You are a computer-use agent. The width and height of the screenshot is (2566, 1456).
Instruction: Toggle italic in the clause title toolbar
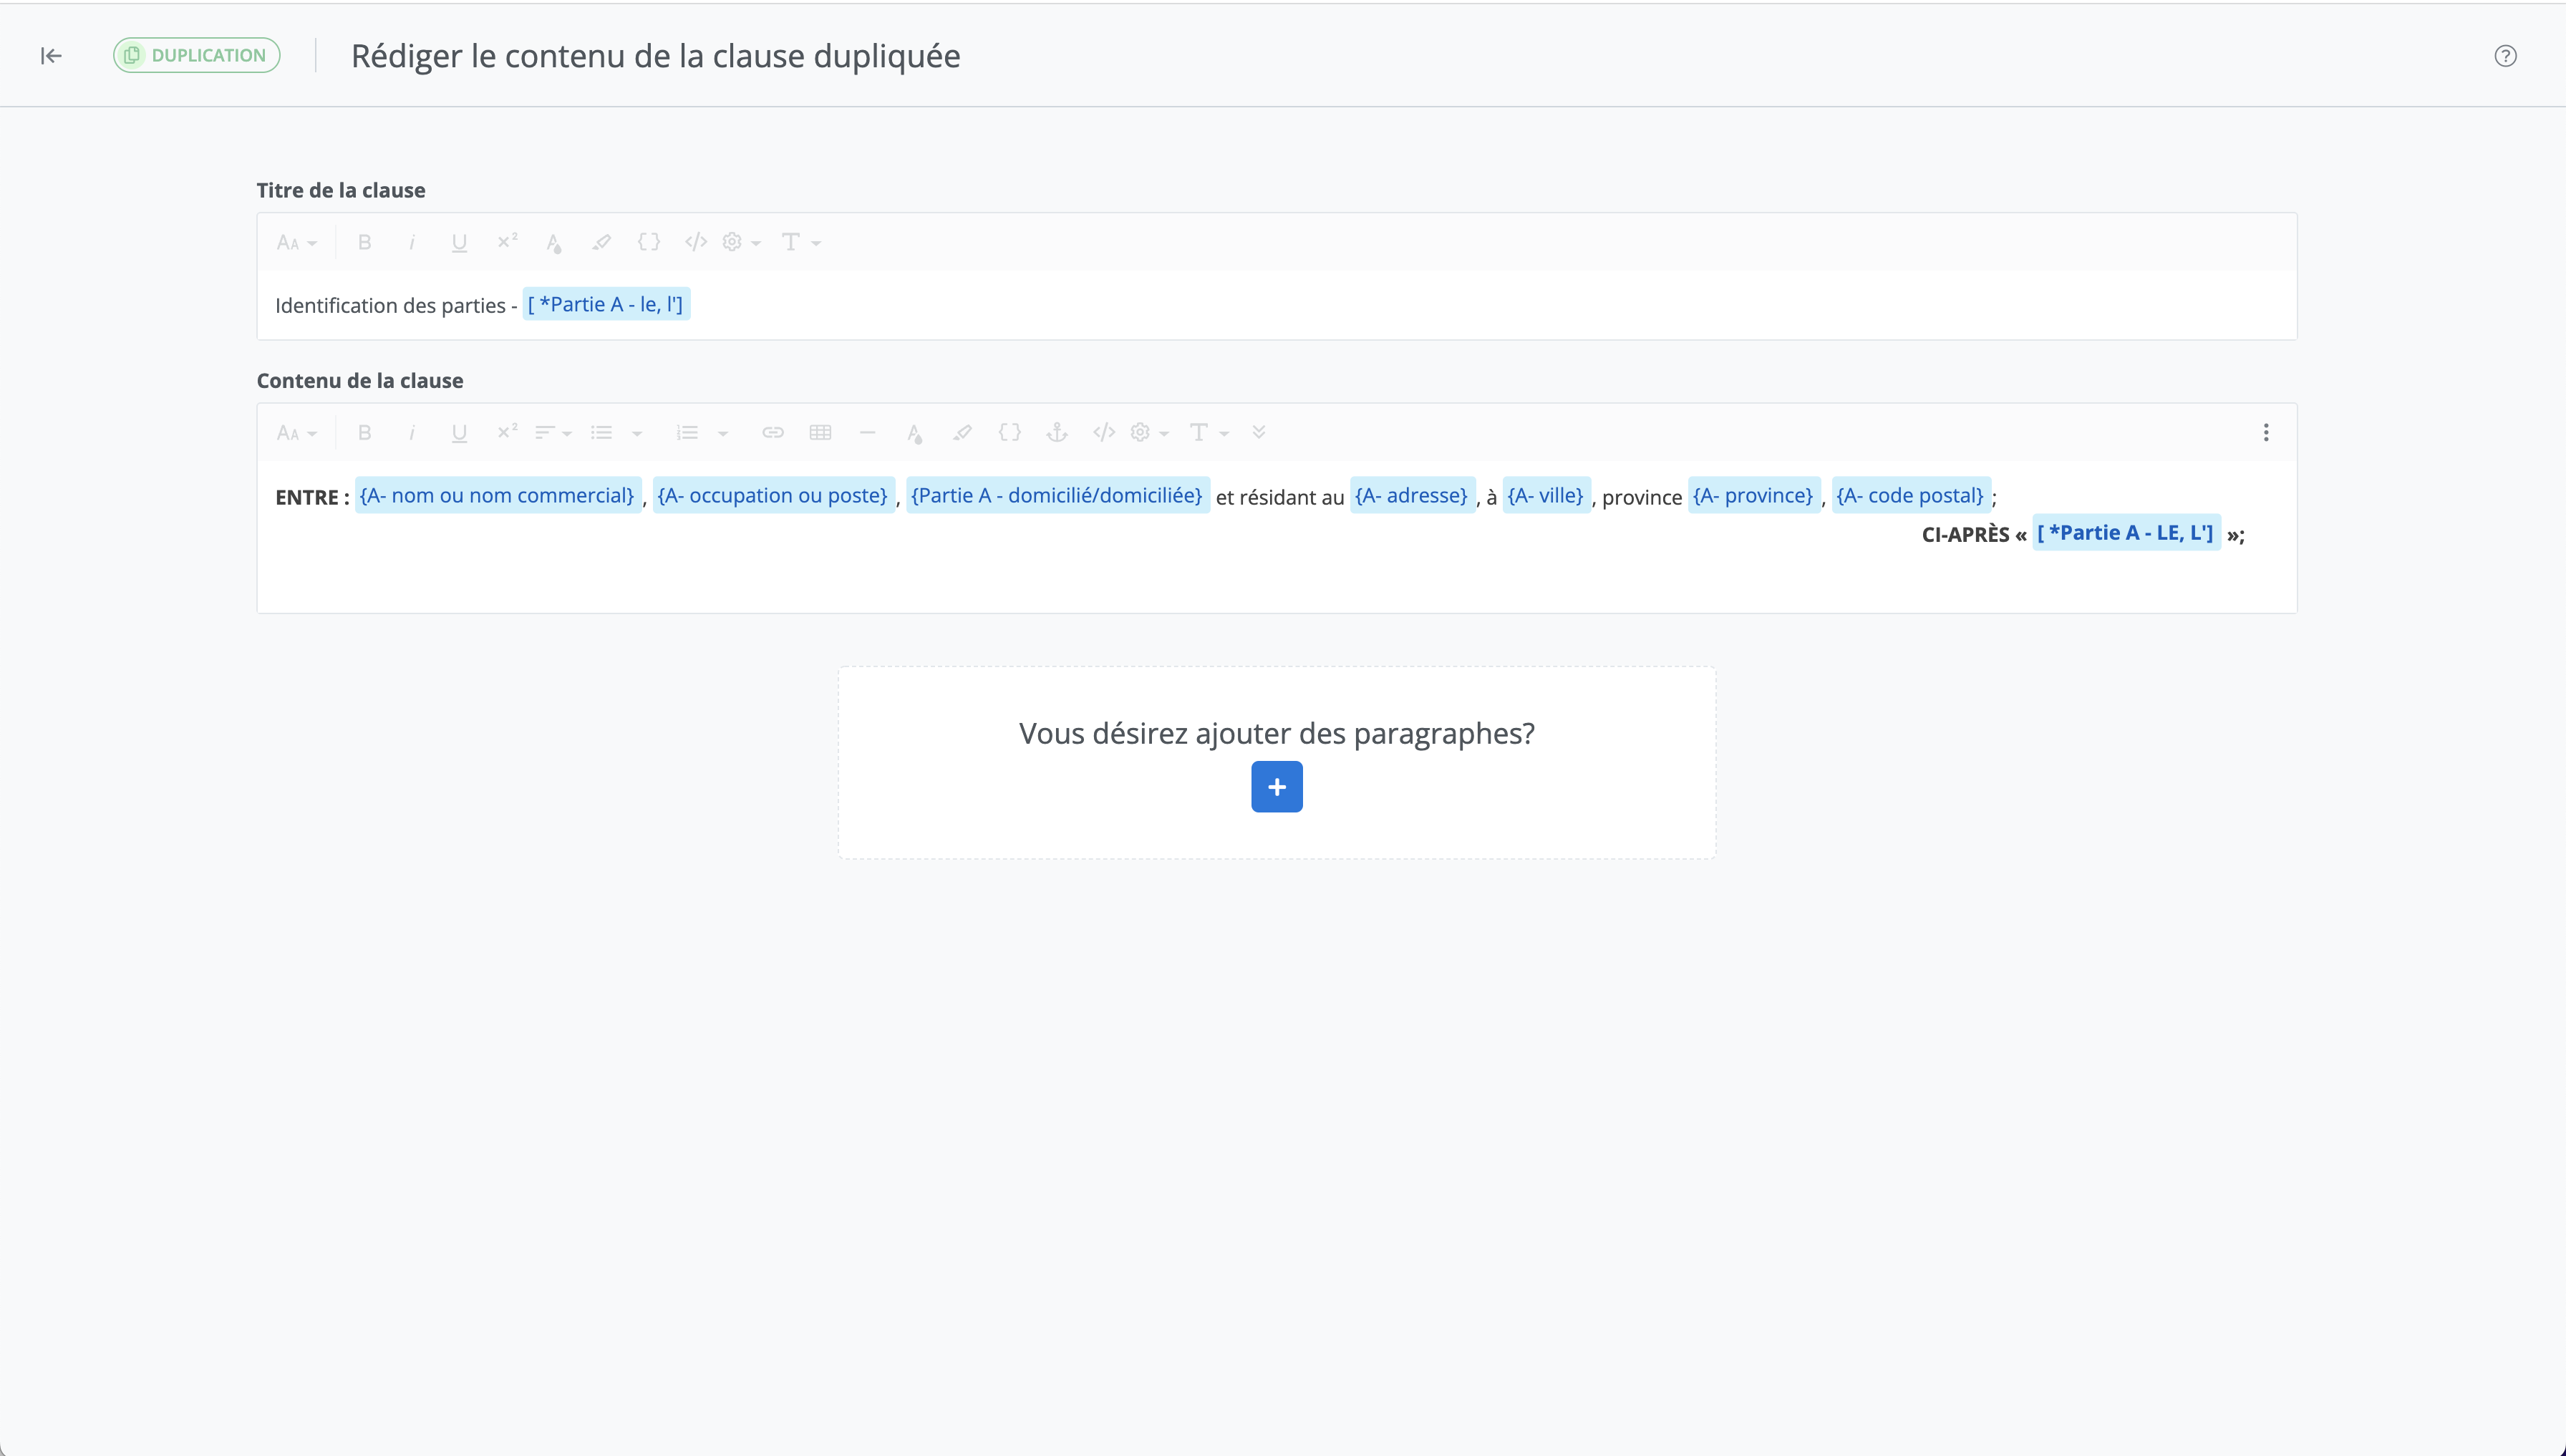click(x=412, y=242)
